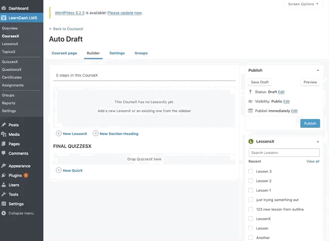Click the Dashboard gauge icon
329x241 pixels.
(x=4, y=8)
